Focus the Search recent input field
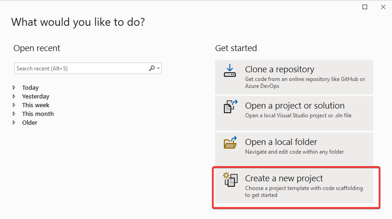The image size is (392, 219). tap(81, 69)
